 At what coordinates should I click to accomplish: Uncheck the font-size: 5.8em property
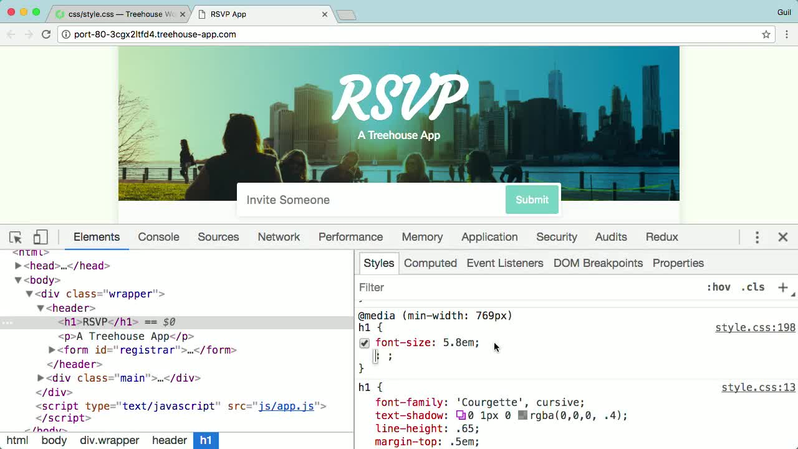(x=364, y=343)
